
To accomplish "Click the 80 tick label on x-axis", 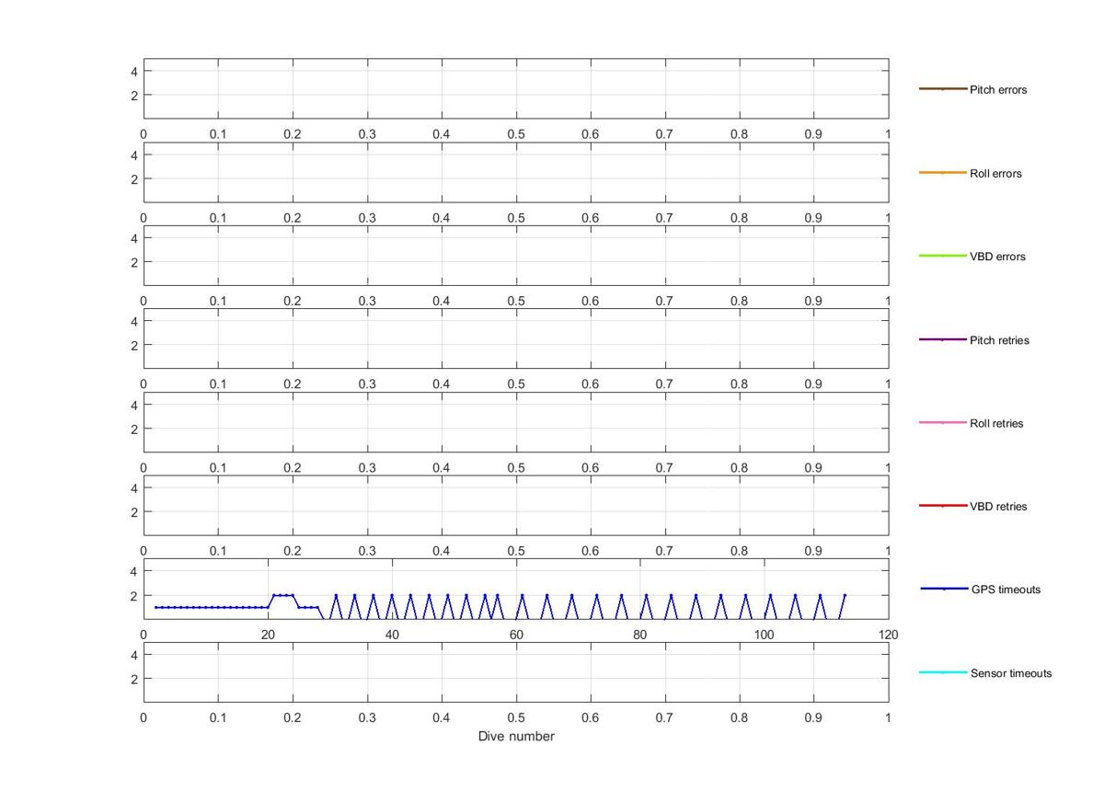I will pos(640,635).
